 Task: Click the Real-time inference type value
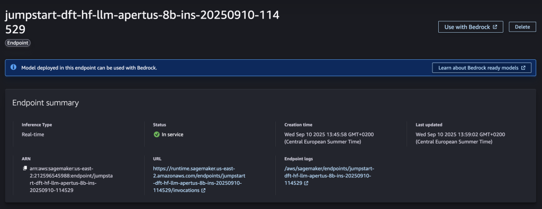click(x=33, y=134)
